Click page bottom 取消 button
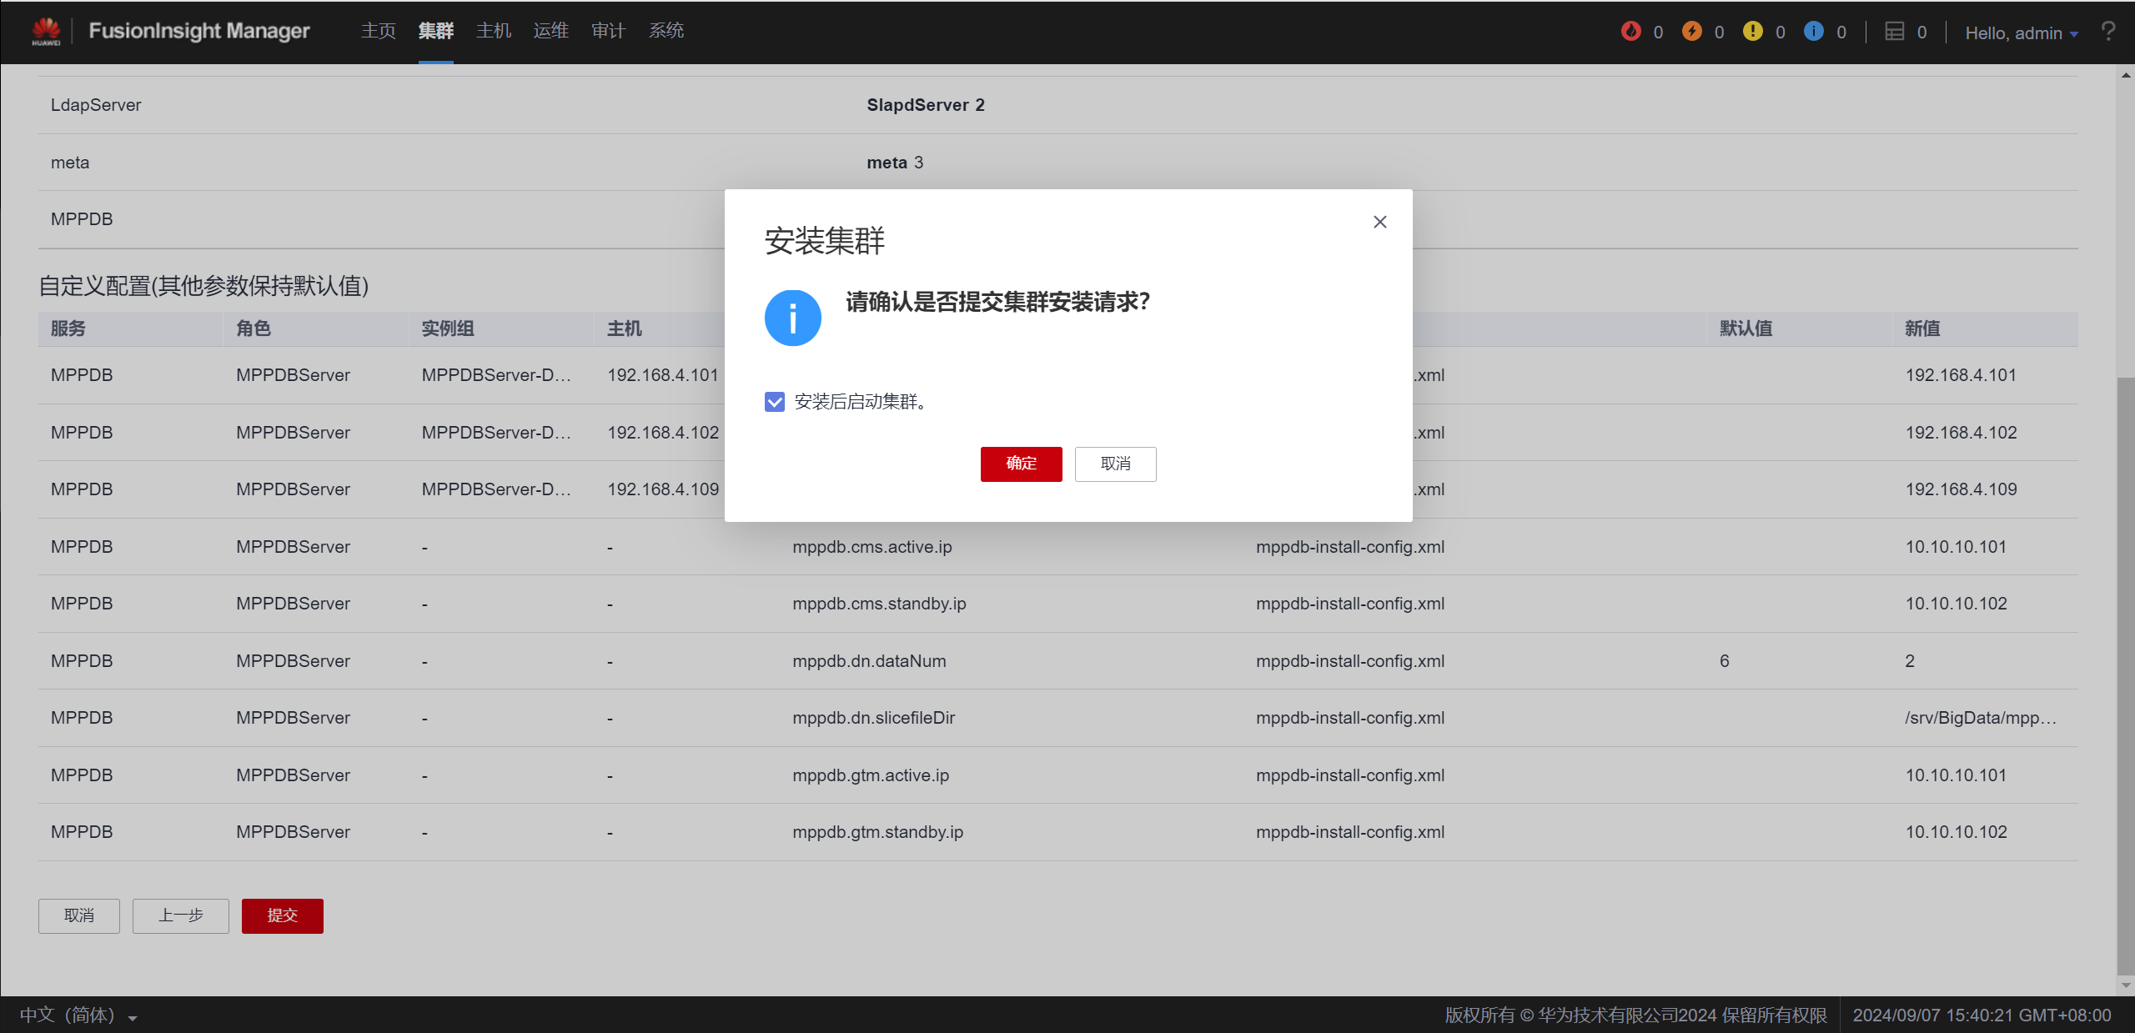 click(x=79, y=915)
